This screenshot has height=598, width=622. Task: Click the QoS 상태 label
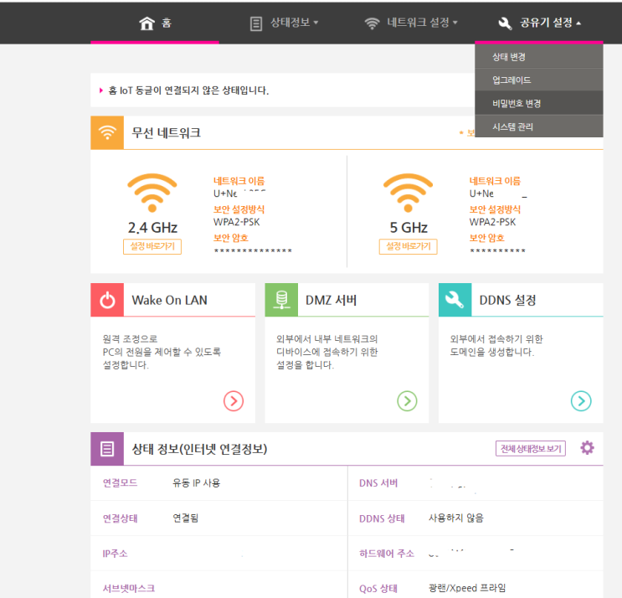pyautogui.click(x=378, y=589)
